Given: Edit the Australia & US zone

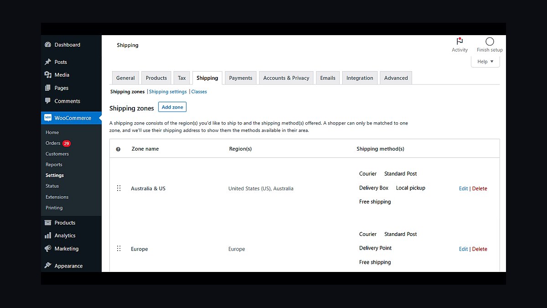Looking at the screenshot, I should click(464, 188).
